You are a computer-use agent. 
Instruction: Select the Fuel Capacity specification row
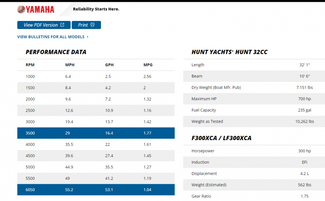pos(254,110)
